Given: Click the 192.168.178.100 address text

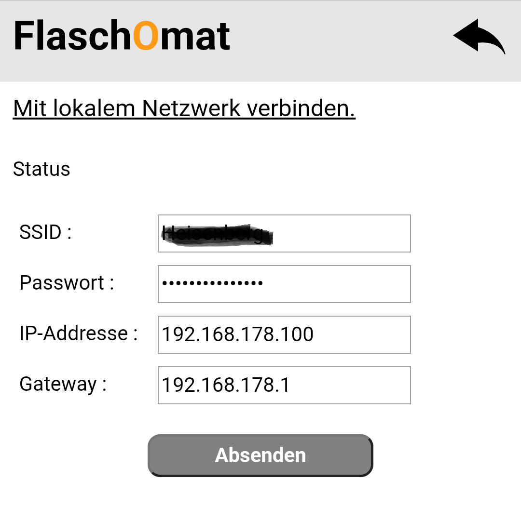Looking at the screenshot, I should [237, 334].
